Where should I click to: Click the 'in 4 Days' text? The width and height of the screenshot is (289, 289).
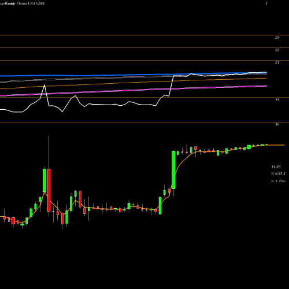pyautogui.click(x=279, y=181)
